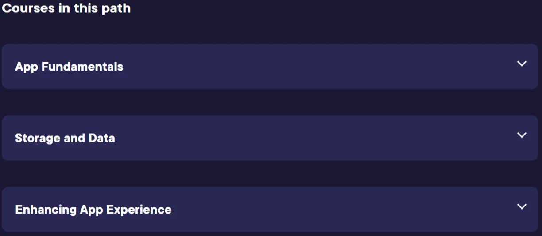Click the Courses in this path heading
542x236 pixels.
tap(66, 8)
